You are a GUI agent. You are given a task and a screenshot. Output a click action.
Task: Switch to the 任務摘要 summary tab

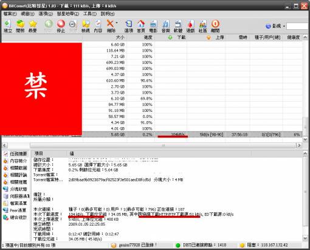[x=16, y=154]
